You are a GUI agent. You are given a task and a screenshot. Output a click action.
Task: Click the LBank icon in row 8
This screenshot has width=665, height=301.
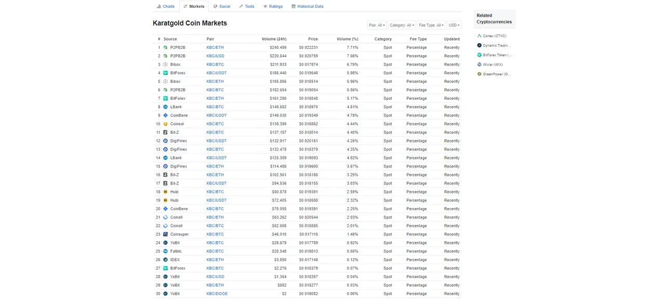click(166, 107)
